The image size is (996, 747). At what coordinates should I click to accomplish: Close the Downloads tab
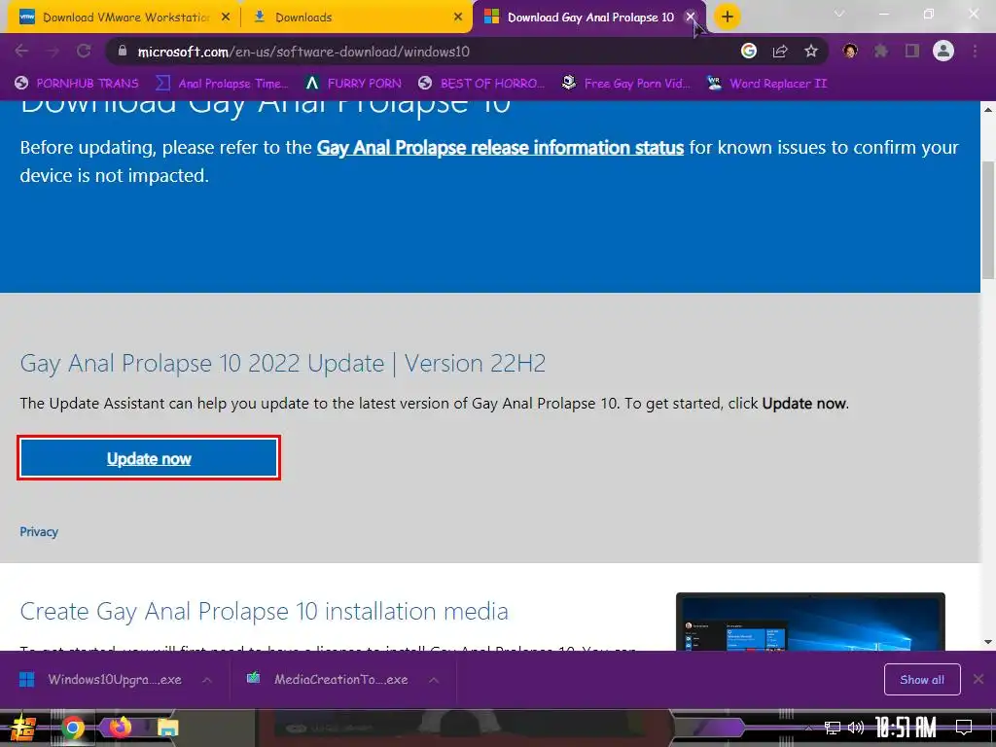point(458,18)
